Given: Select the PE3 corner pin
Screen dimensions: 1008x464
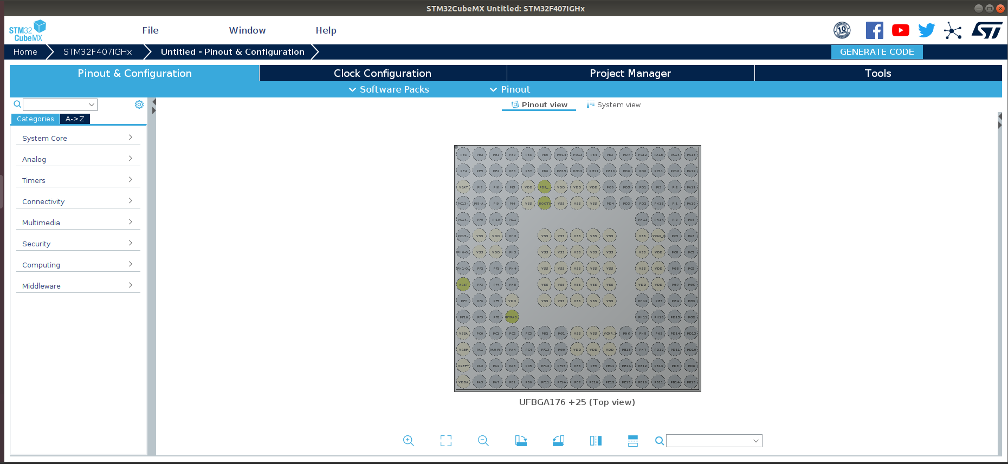Looking at the screenshot, I should tap(463, 155).
